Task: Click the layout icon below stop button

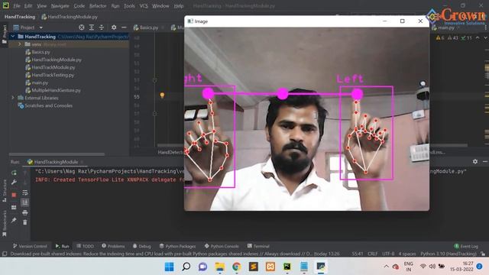Action: [x=14, y=207]
